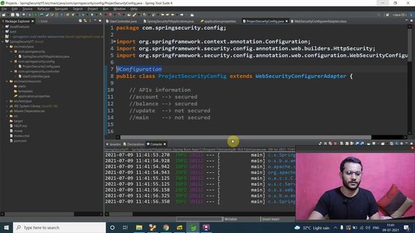Switch to WebSecurityConfigurerAdapter.class tab
Image resolution: width=415 pixels, height=233 pixels.
pos(318,21)
